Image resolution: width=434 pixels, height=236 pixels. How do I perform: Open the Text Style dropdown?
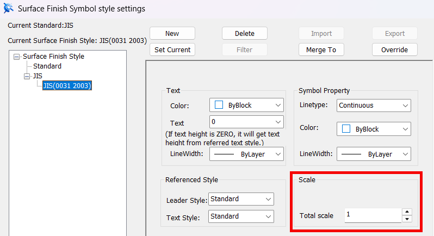click(241, 216)
